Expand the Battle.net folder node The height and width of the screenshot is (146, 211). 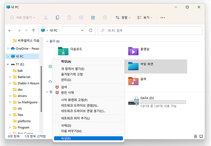coord(10,77)
